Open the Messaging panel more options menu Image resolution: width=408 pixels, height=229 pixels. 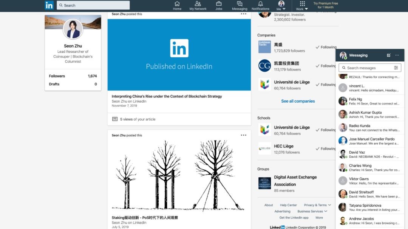pyautogui.click(x=397, y=55)
